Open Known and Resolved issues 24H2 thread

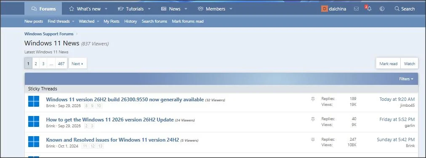(x=112, y=140)
